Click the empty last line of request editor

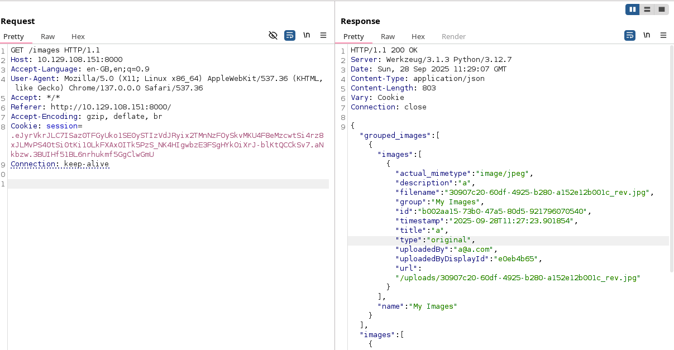[x=168, y=184]
